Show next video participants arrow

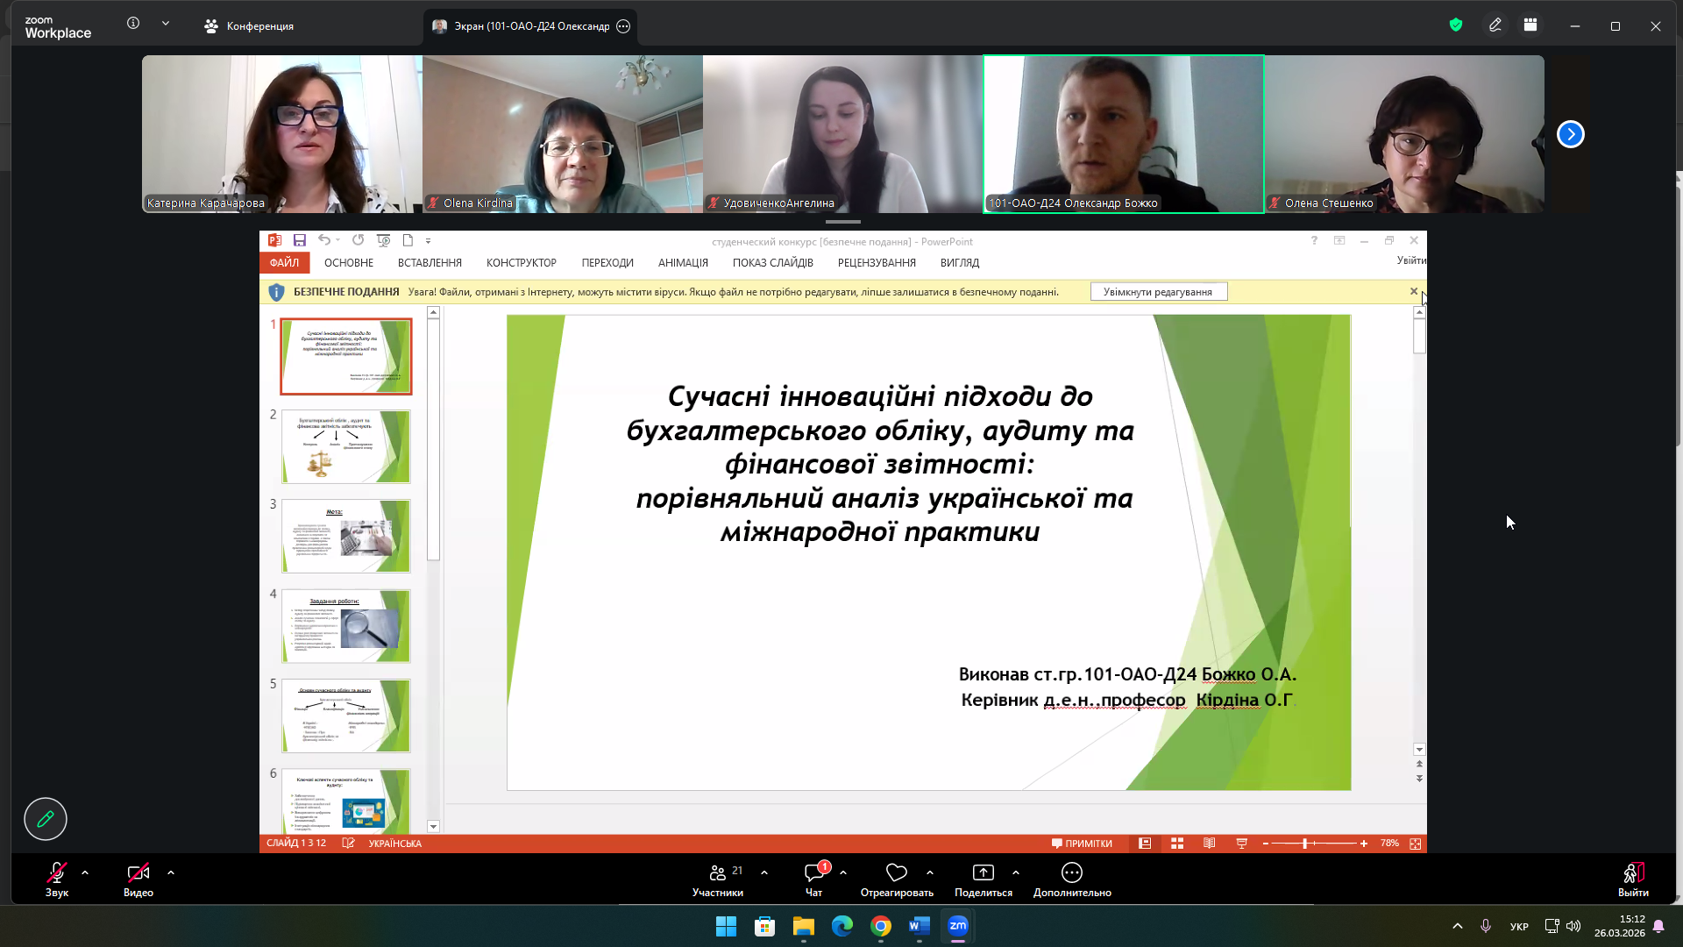click(1570, 134)
